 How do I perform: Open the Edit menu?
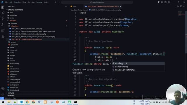pos(11,2)
